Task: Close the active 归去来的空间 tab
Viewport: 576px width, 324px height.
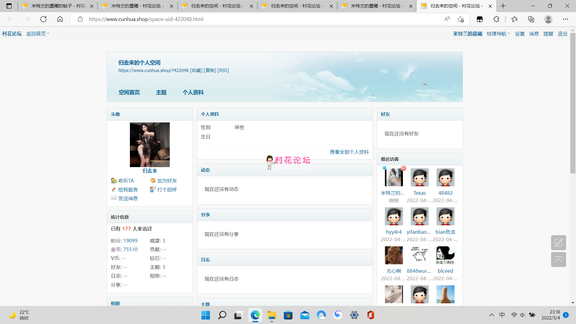Action: click(490, 6)
